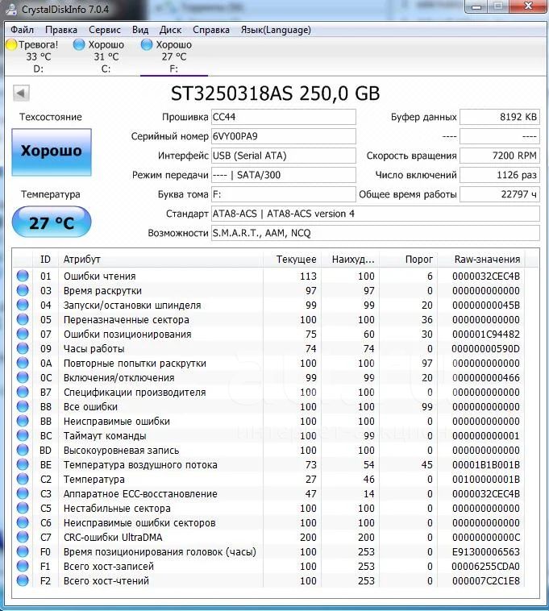Click status icon for Ошибки позиционирования
The height and width of the screenshot is (611, 549).
(x=23, y=334)
